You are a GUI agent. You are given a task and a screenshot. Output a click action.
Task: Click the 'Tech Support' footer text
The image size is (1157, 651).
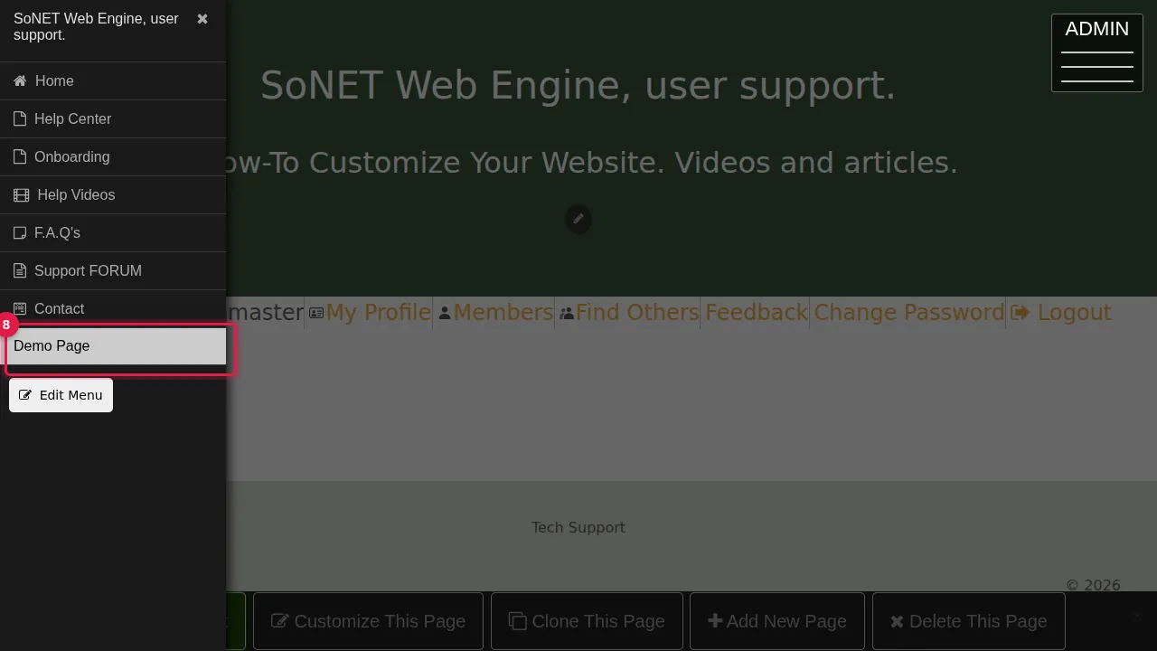[578, 528]
